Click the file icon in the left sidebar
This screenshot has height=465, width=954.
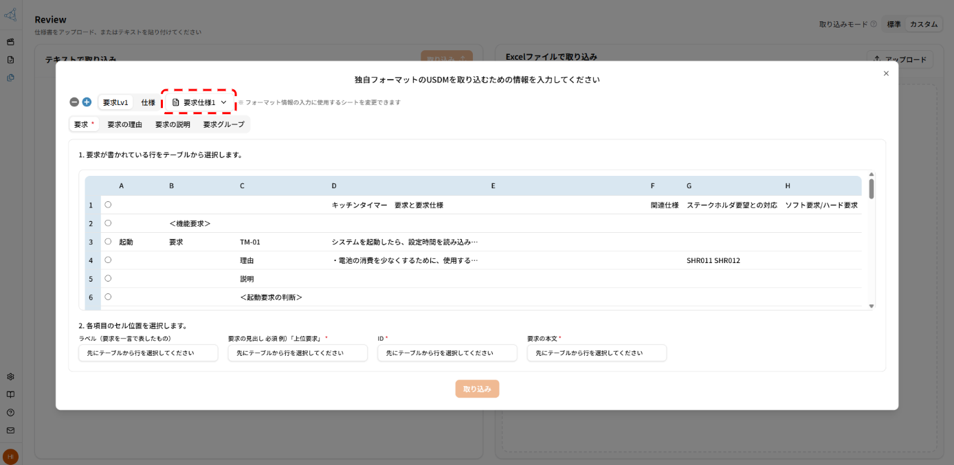click(x=10, y=59)
